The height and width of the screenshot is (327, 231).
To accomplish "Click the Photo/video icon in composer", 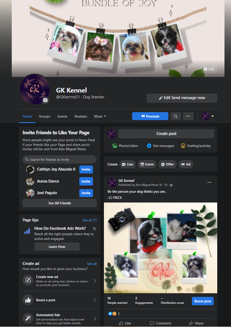I will coord(115,146).
